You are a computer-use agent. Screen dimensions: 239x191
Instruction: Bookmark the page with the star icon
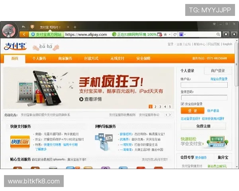coord(165,35)
